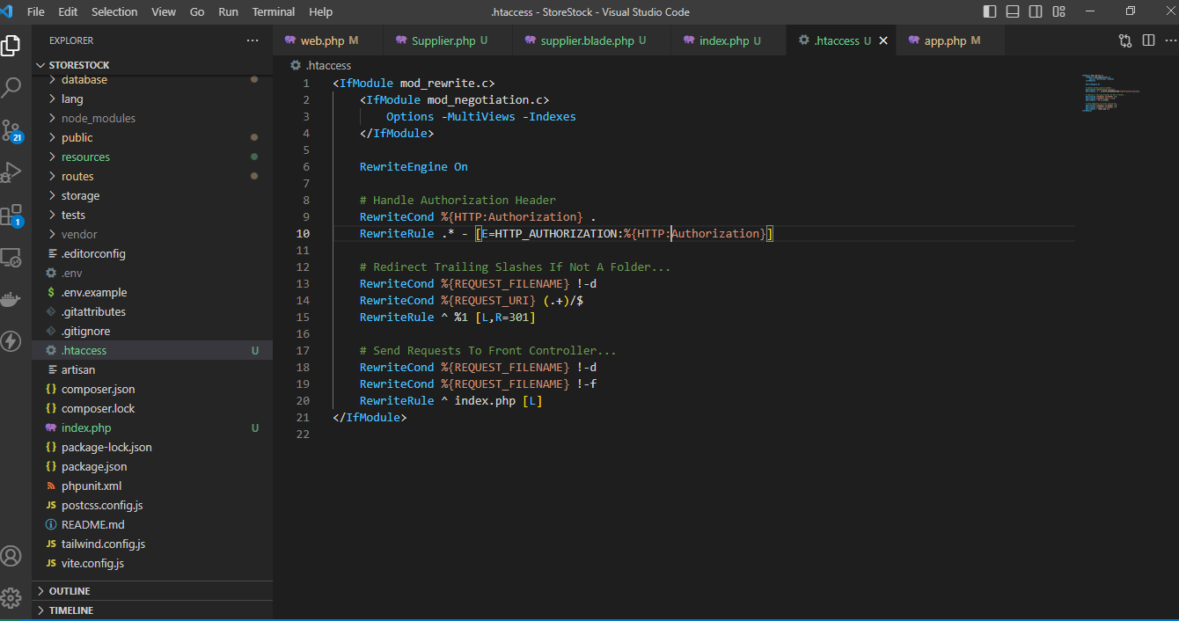This screenshot has width=1179, height=621.
Task: Switch to the supplier.blade.php tab
Action: (586, 40)
